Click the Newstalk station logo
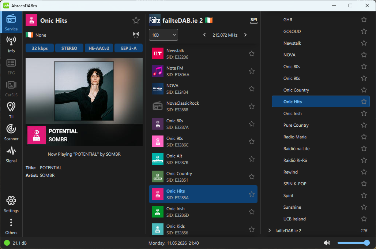The width and height of the screenshot is (376, 249). (x=158, y=53)
